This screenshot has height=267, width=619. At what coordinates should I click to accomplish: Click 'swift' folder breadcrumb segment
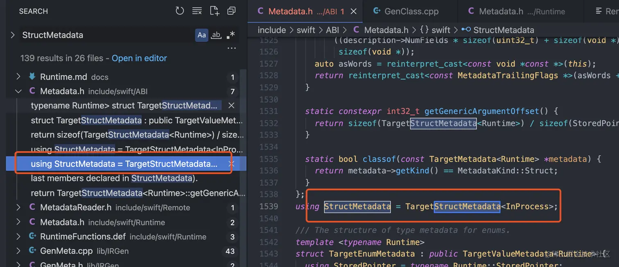coord(306,30)
